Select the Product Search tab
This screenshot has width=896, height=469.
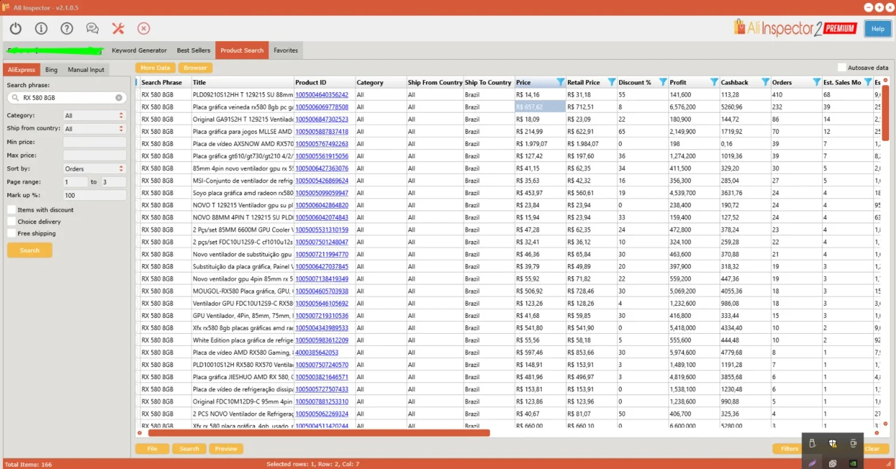coord(242,50)
